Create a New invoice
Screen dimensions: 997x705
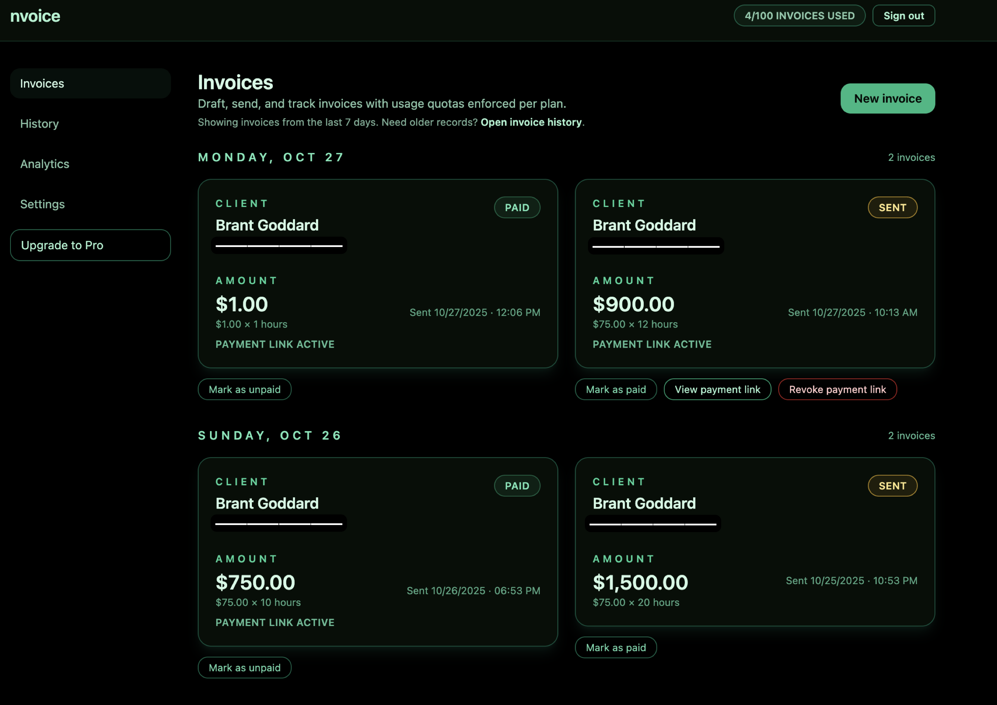pos(887,98)
